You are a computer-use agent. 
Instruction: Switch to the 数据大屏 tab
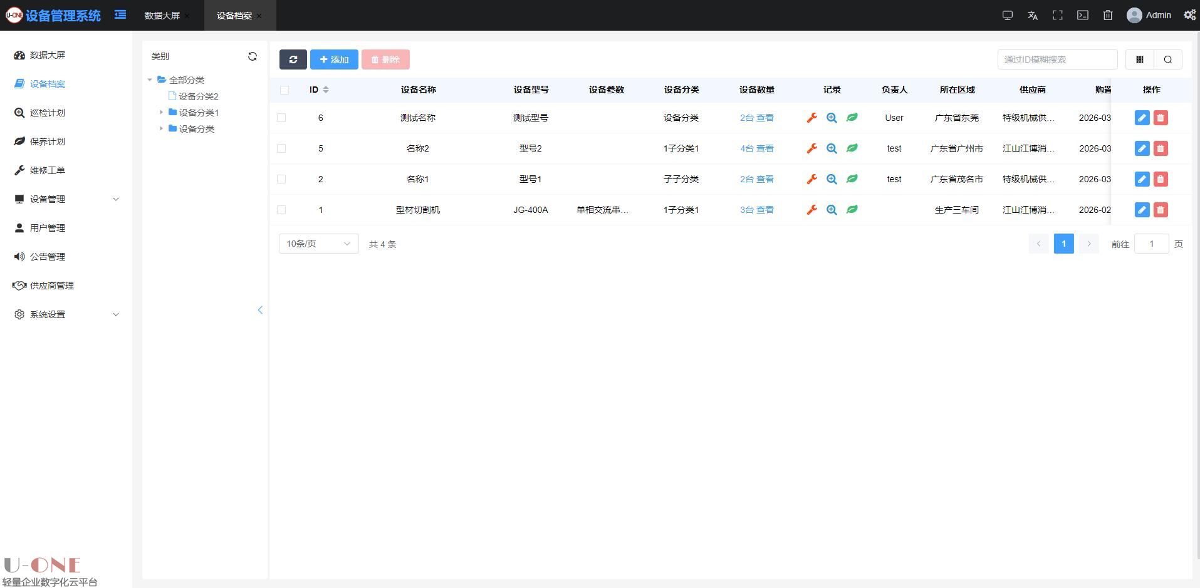pos(162,16)
